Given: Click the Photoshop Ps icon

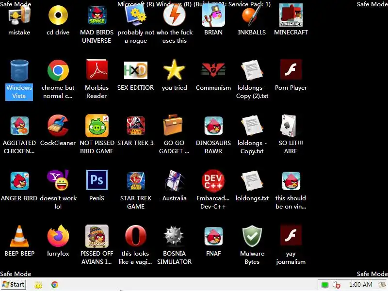Looking at the screenshot, I should click(x=97, y=180).
